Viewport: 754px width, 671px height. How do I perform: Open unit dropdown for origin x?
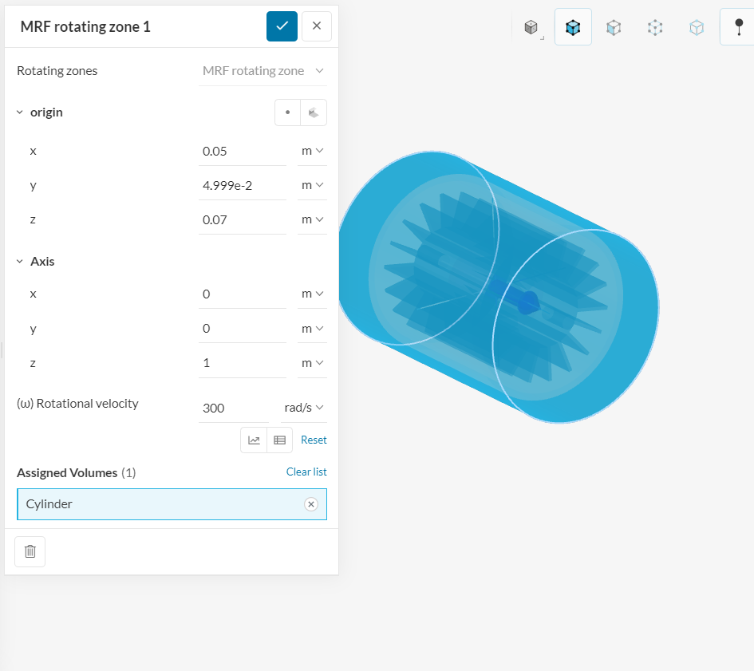tap(312, 151)
